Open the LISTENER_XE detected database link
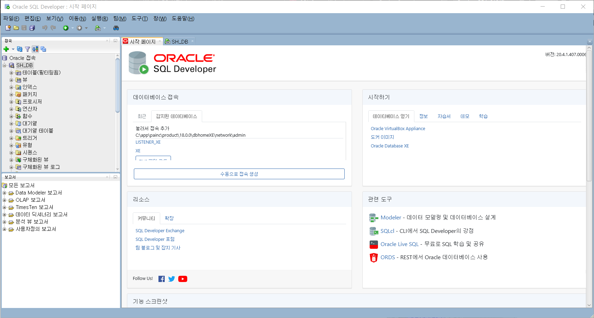The image size is (594, 318). [148, 142]
